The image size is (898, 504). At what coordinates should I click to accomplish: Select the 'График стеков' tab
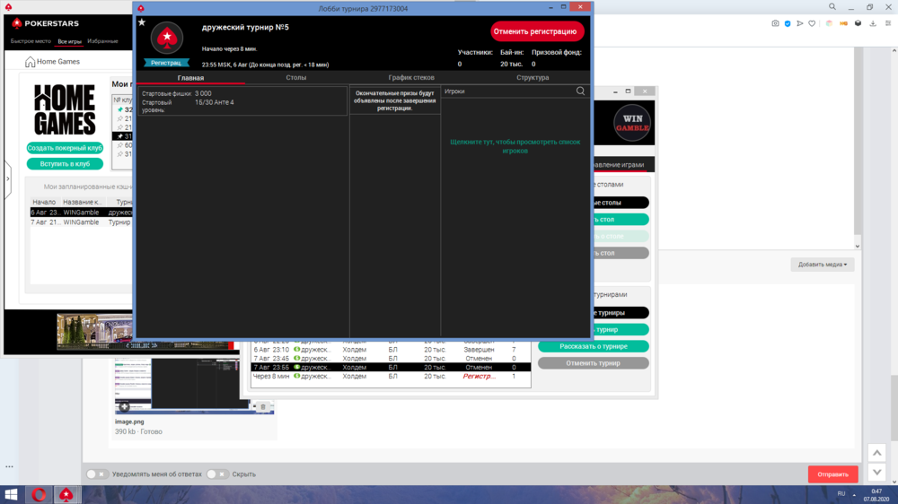click(411, 78)
